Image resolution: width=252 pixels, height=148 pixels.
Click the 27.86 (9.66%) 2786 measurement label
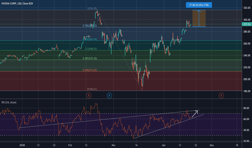pos(199,5)
